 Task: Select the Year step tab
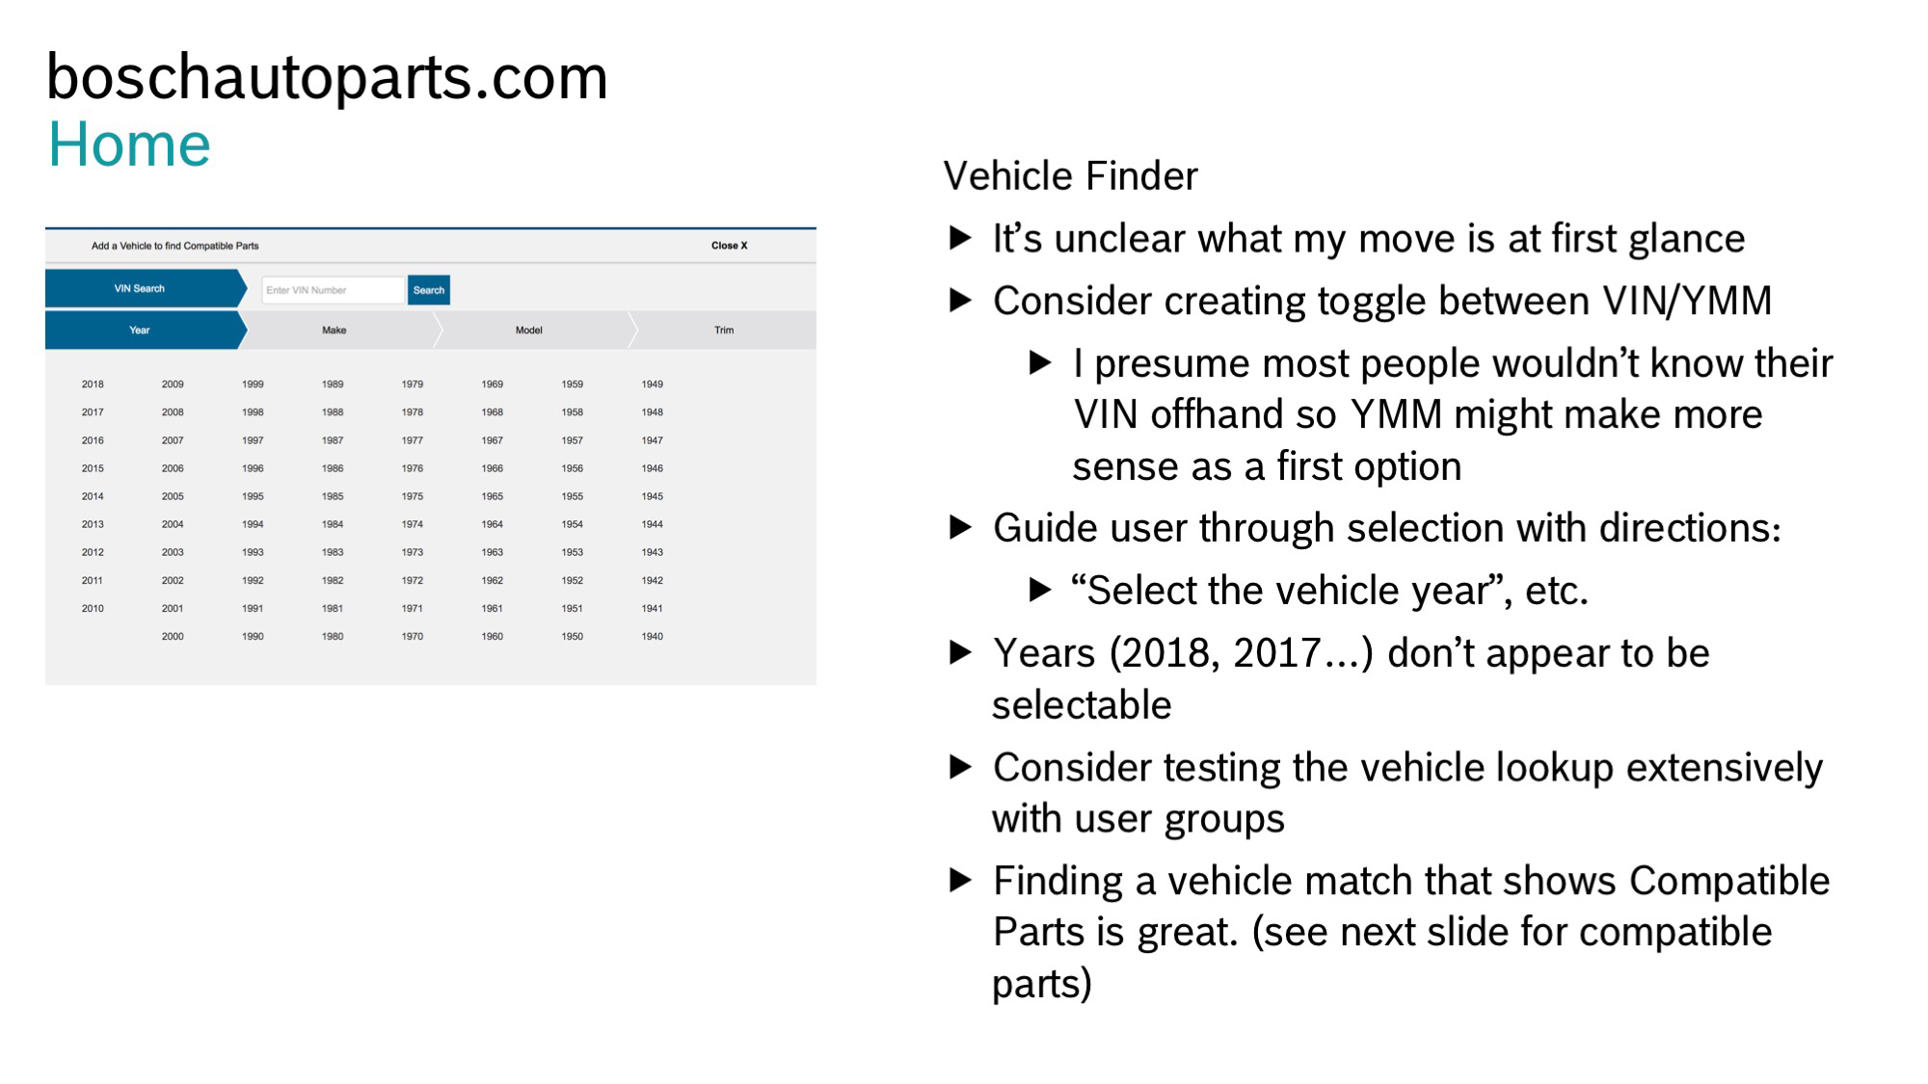[x=141, y=330]
